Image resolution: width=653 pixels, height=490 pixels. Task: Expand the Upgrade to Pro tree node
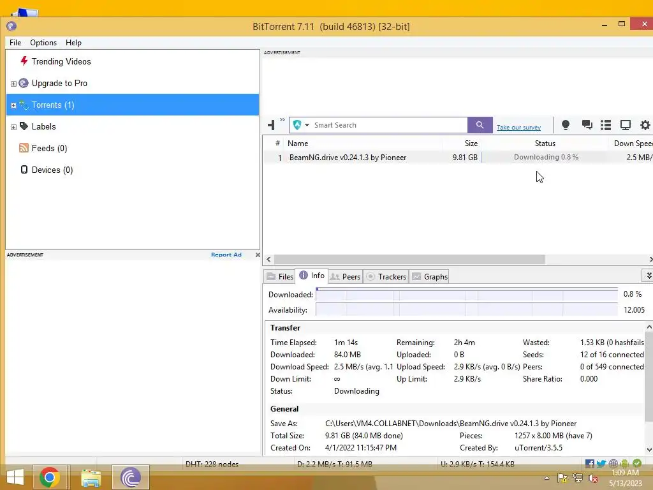point(13,84)
